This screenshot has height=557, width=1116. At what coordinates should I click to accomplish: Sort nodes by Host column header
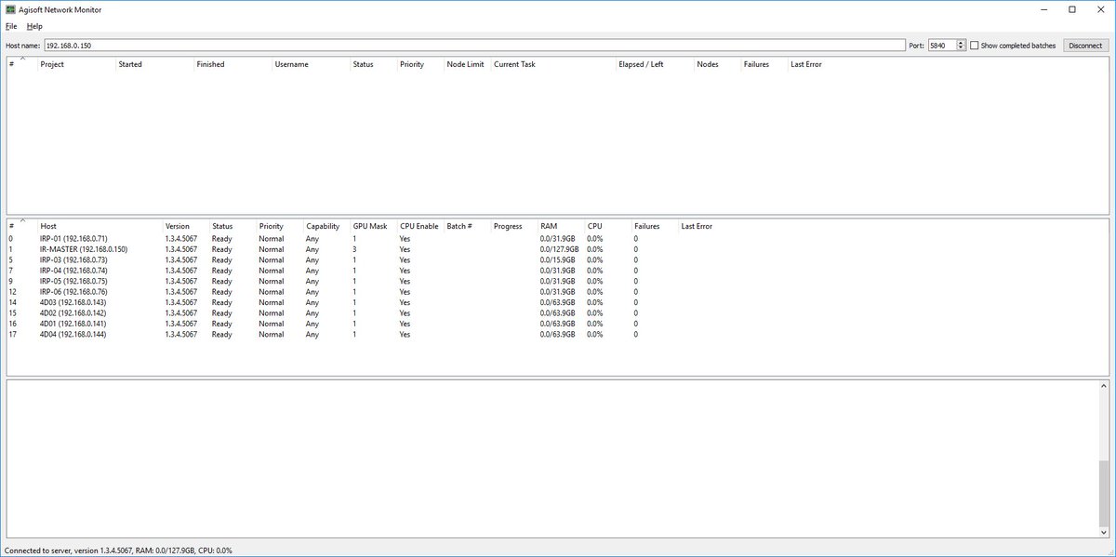(48, 226)
